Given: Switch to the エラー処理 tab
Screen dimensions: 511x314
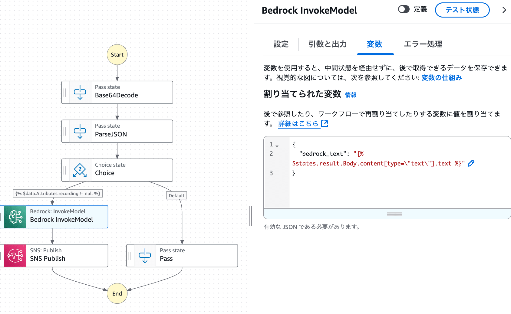Looking at the screenshot, I should click(x=423, y=44).
